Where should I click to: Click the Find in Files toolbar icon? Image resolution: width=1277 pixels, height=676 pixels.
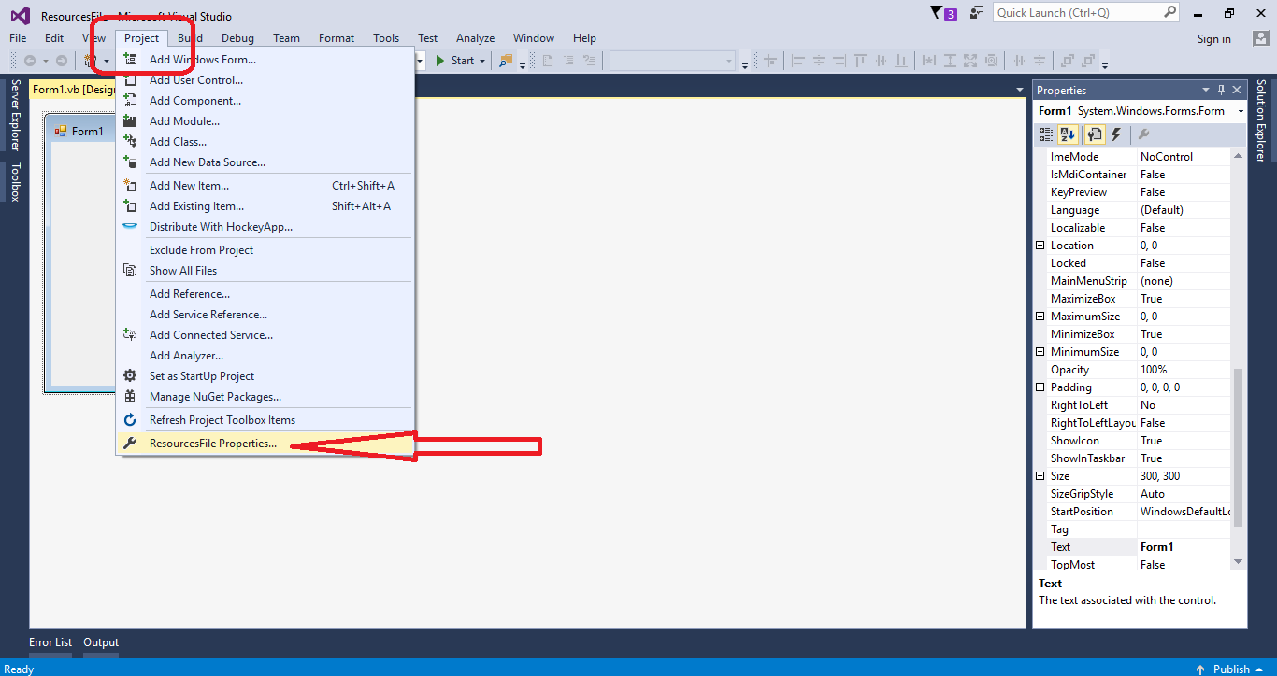506,61
